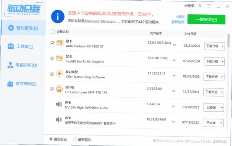This screenshot has height=146, width=232.
Task: Click the Intel smart sound speaker icon
Action: pyautogui.click(x=59, y=120)
